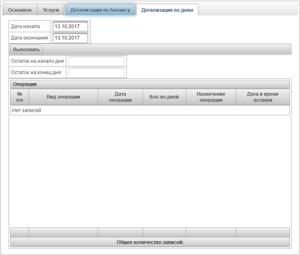
Task: Open the Услуги tab
Action: [51, 10]
